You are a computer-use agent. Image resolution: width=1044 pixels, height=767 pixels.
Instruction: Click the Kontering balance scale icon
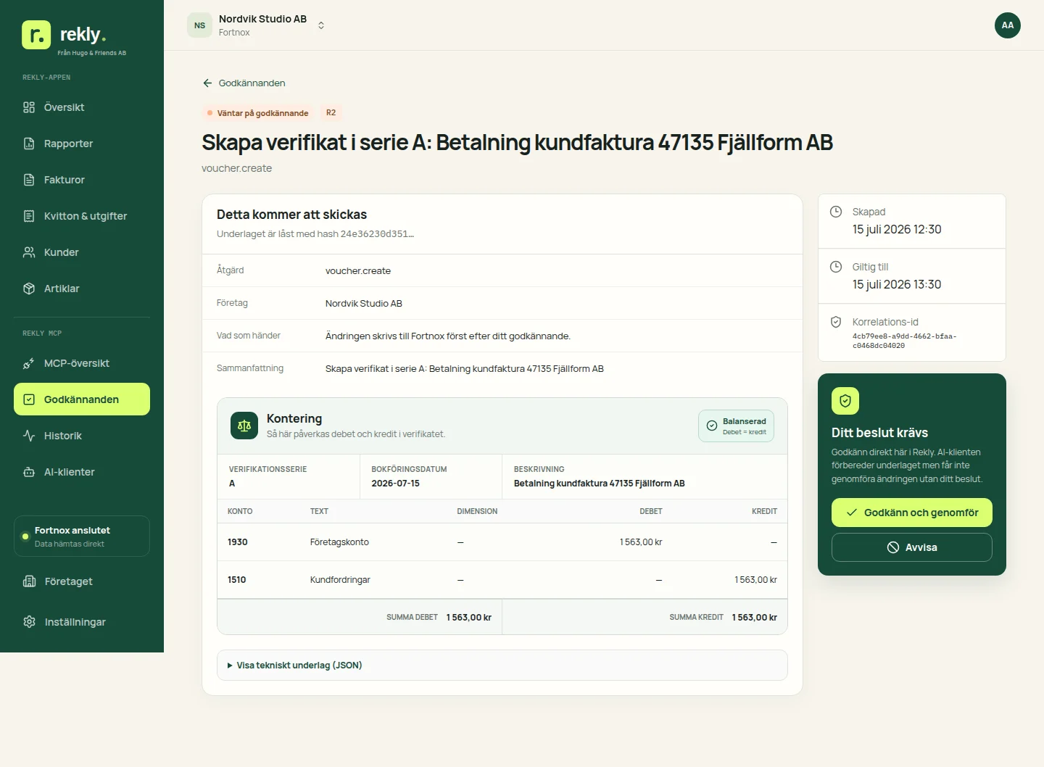click(244, 426)
